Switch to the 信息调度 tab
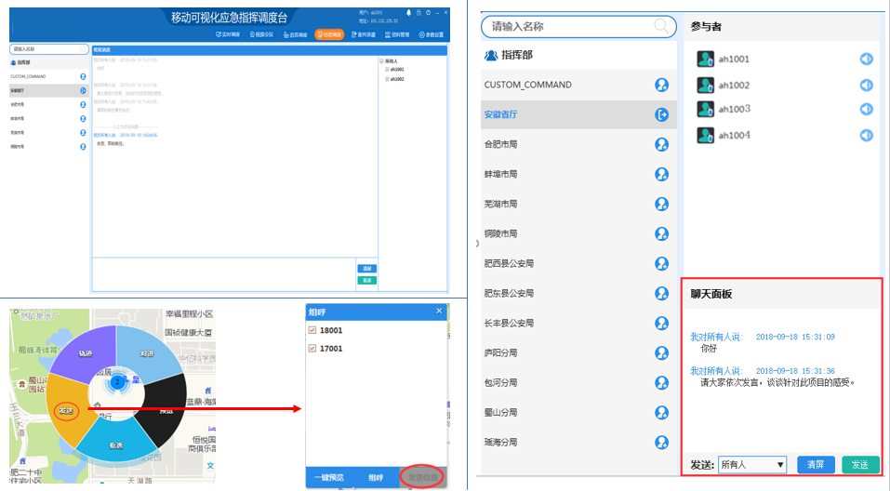 point(328,34)
